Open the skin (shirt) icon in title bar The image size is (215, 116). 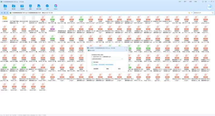[x=203, y=2]
